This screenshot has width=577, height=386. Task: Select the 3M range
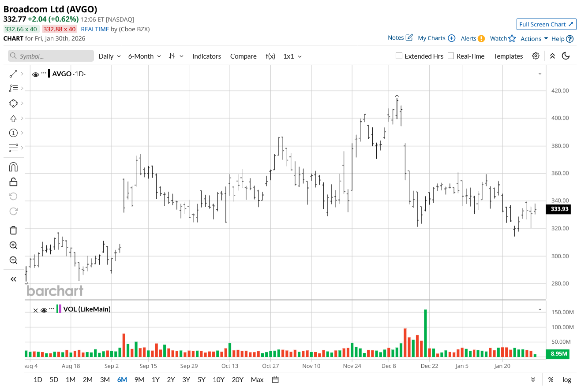point(105,379)
